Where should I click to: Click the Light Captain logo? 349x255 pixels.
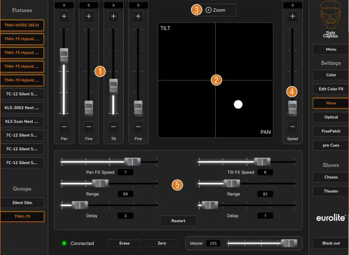(x=330, y=19)
